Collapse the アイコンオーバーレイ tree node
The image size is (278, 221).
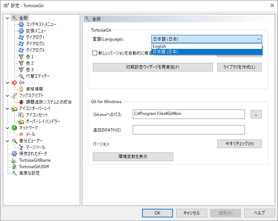pyautogui.click(x=7, y=109)
